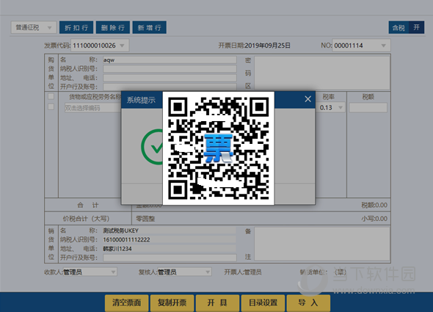Viewport: 433px width, 312px height.
Task: Click the 税额:0.00 total text
Action: click(x=374, y=205)
